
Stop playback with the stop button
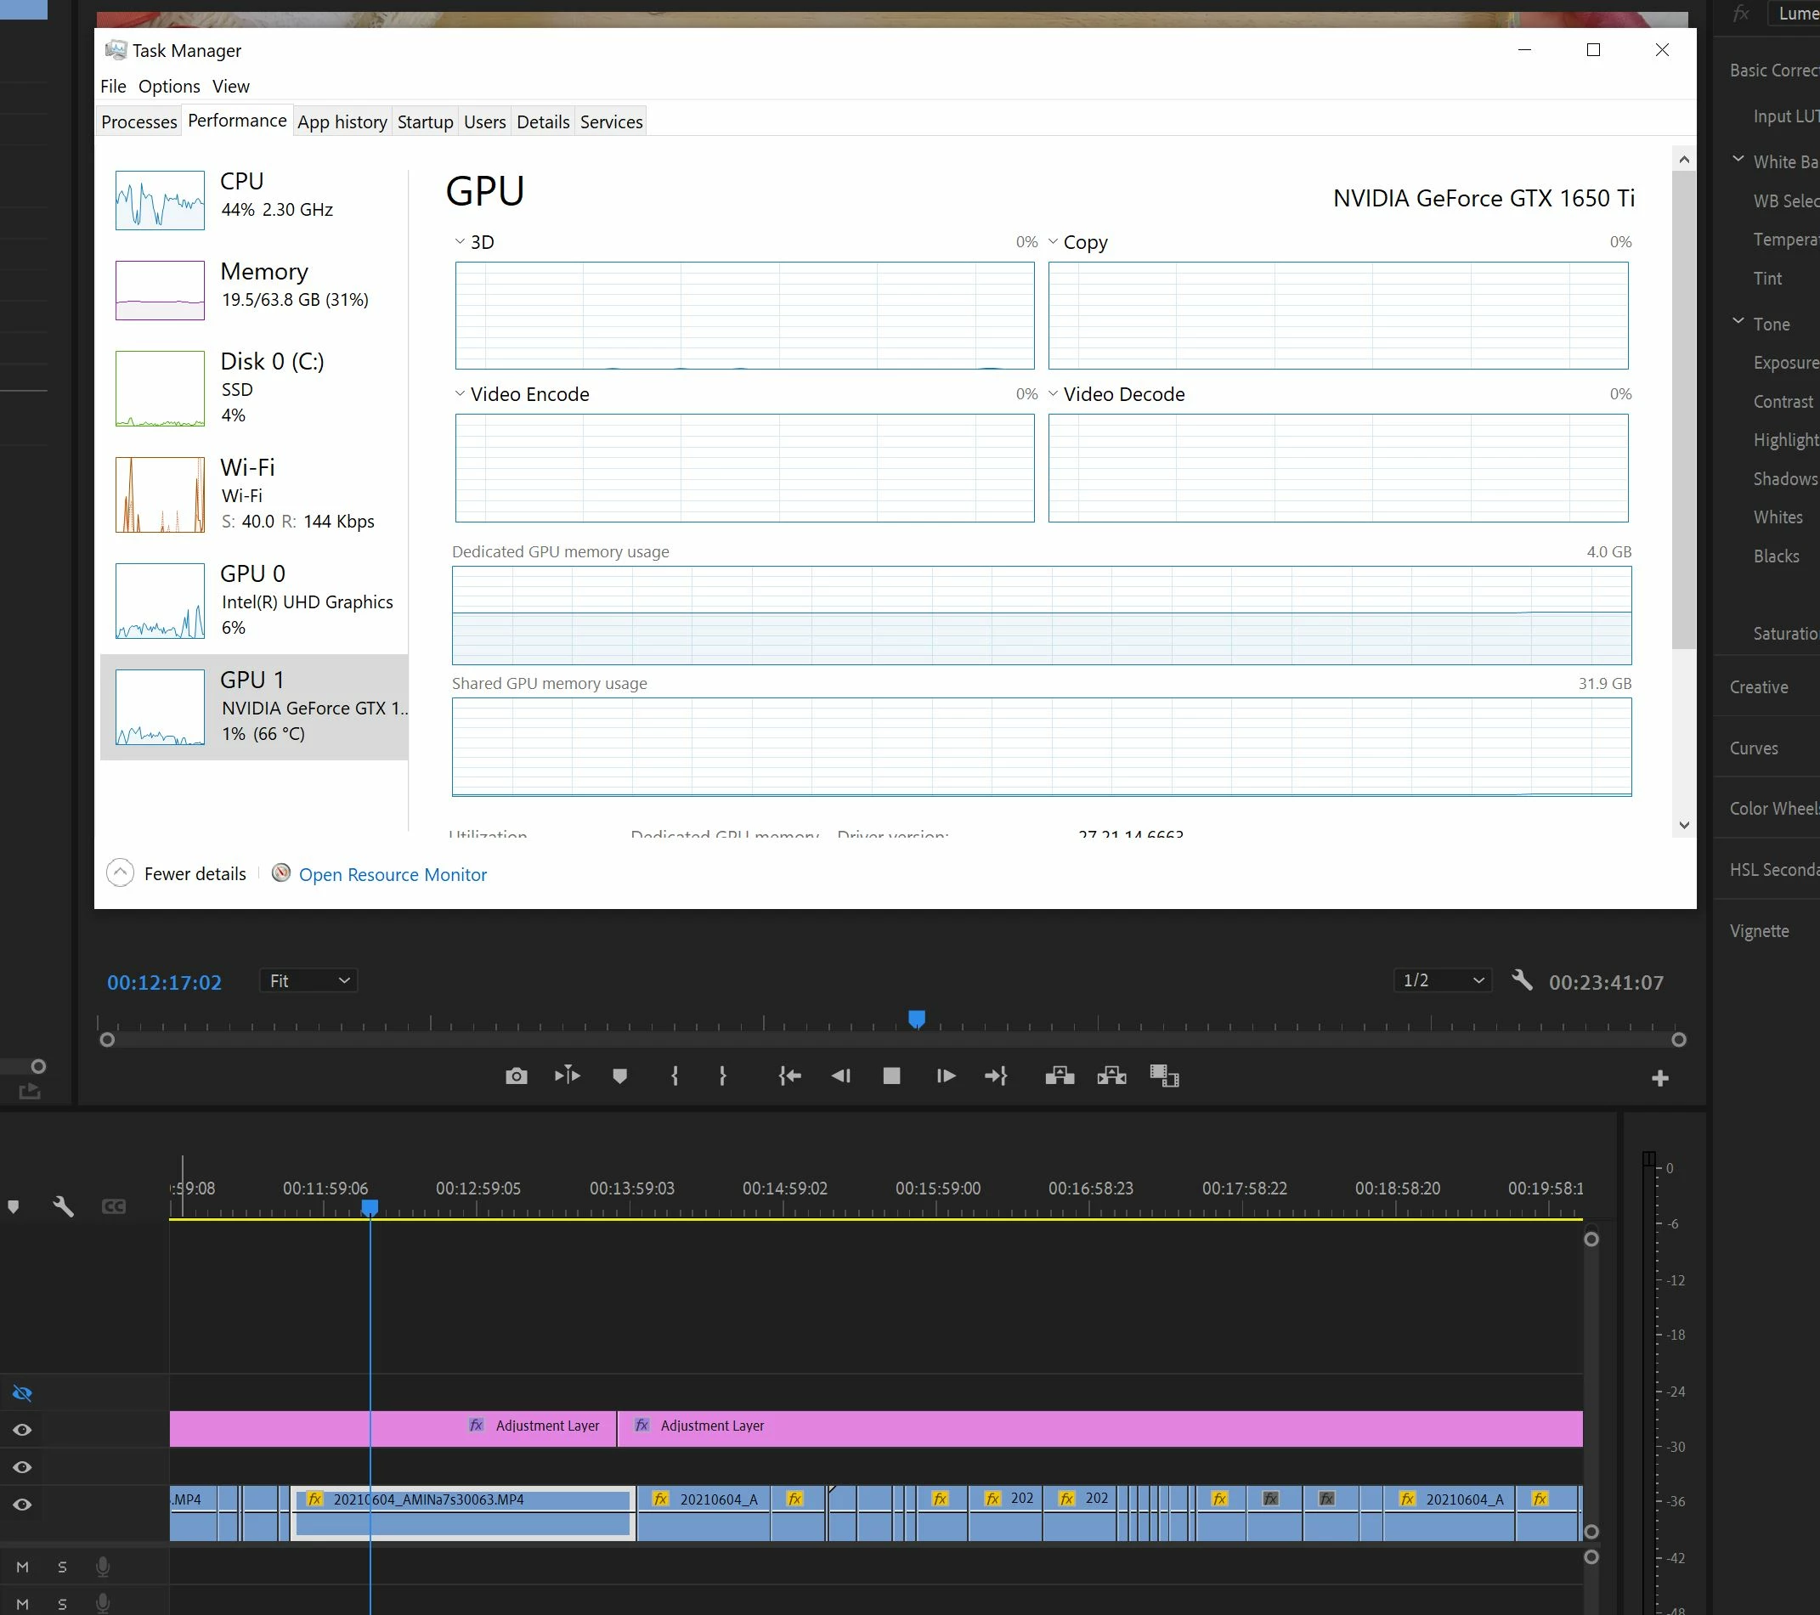[891, 1076]
